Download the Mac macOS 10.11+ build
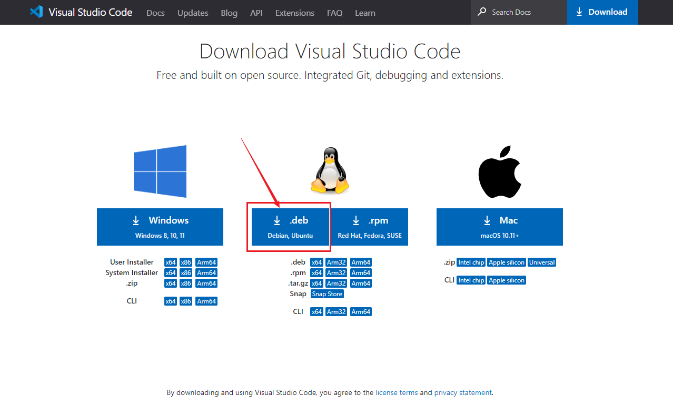 (500, 227)
